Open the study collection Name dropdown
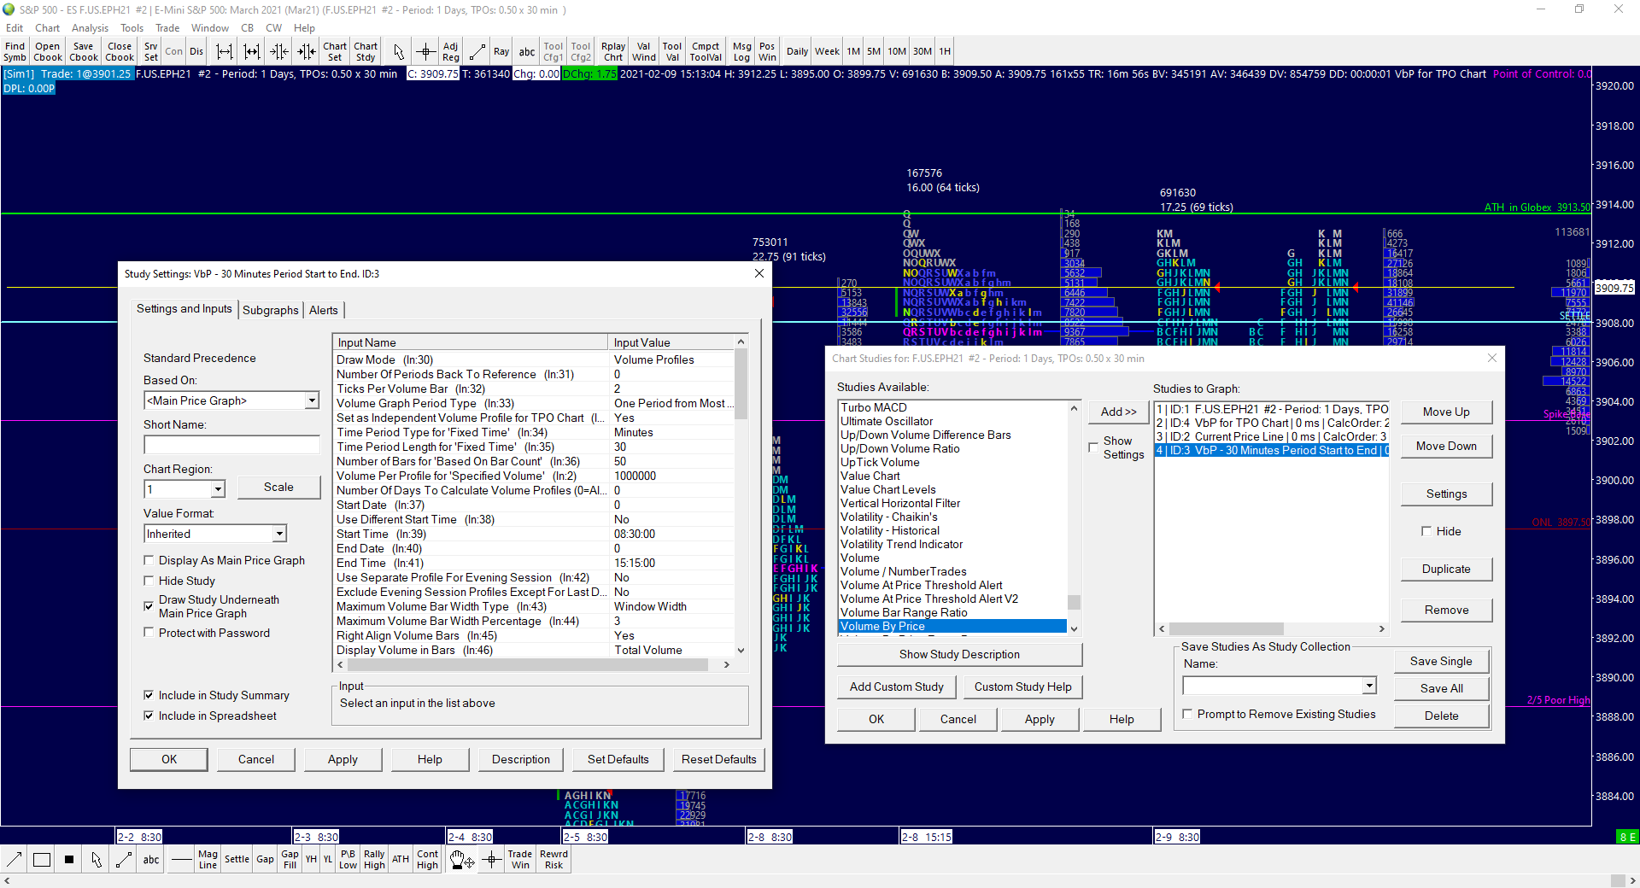The width and height of the screenshot is (1640, 888). coord(1369,686)
